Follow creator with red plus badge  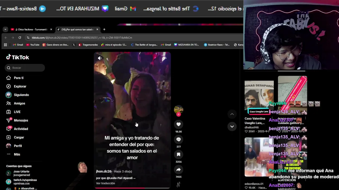click(179, 114)
